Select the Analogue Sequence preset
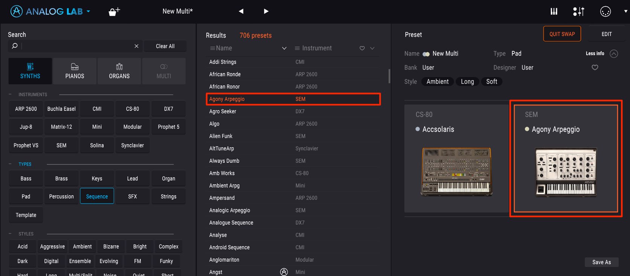Viewport: 630px width, 276px height. click(x=293, y=223)
